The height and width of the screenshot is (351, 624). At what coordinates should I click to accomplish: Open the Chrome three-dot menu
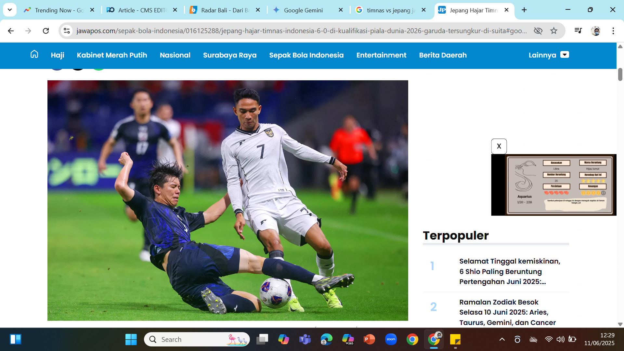click(613, 31)
